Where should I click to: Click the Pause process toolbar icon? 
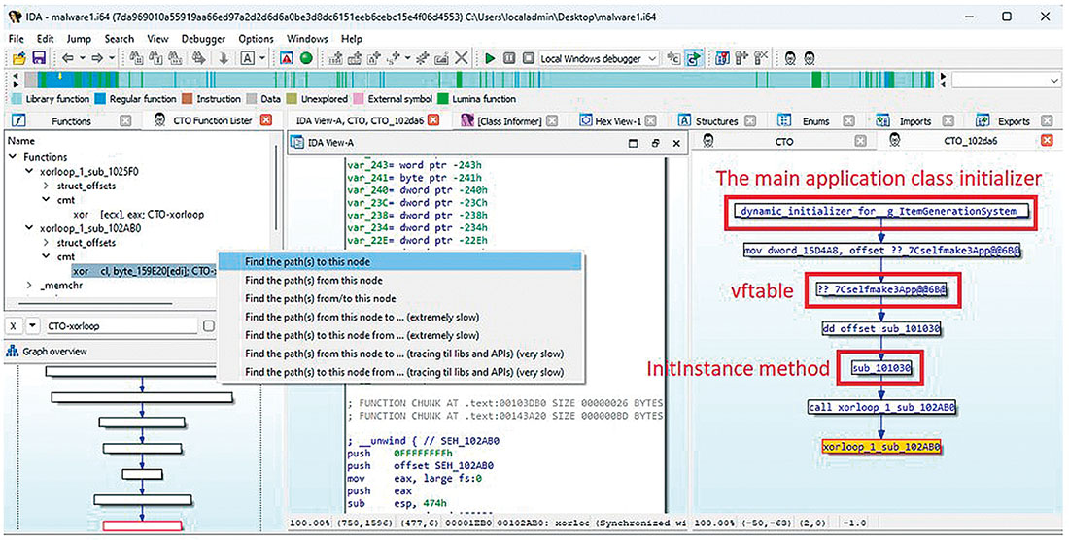[x=509, y=59]
